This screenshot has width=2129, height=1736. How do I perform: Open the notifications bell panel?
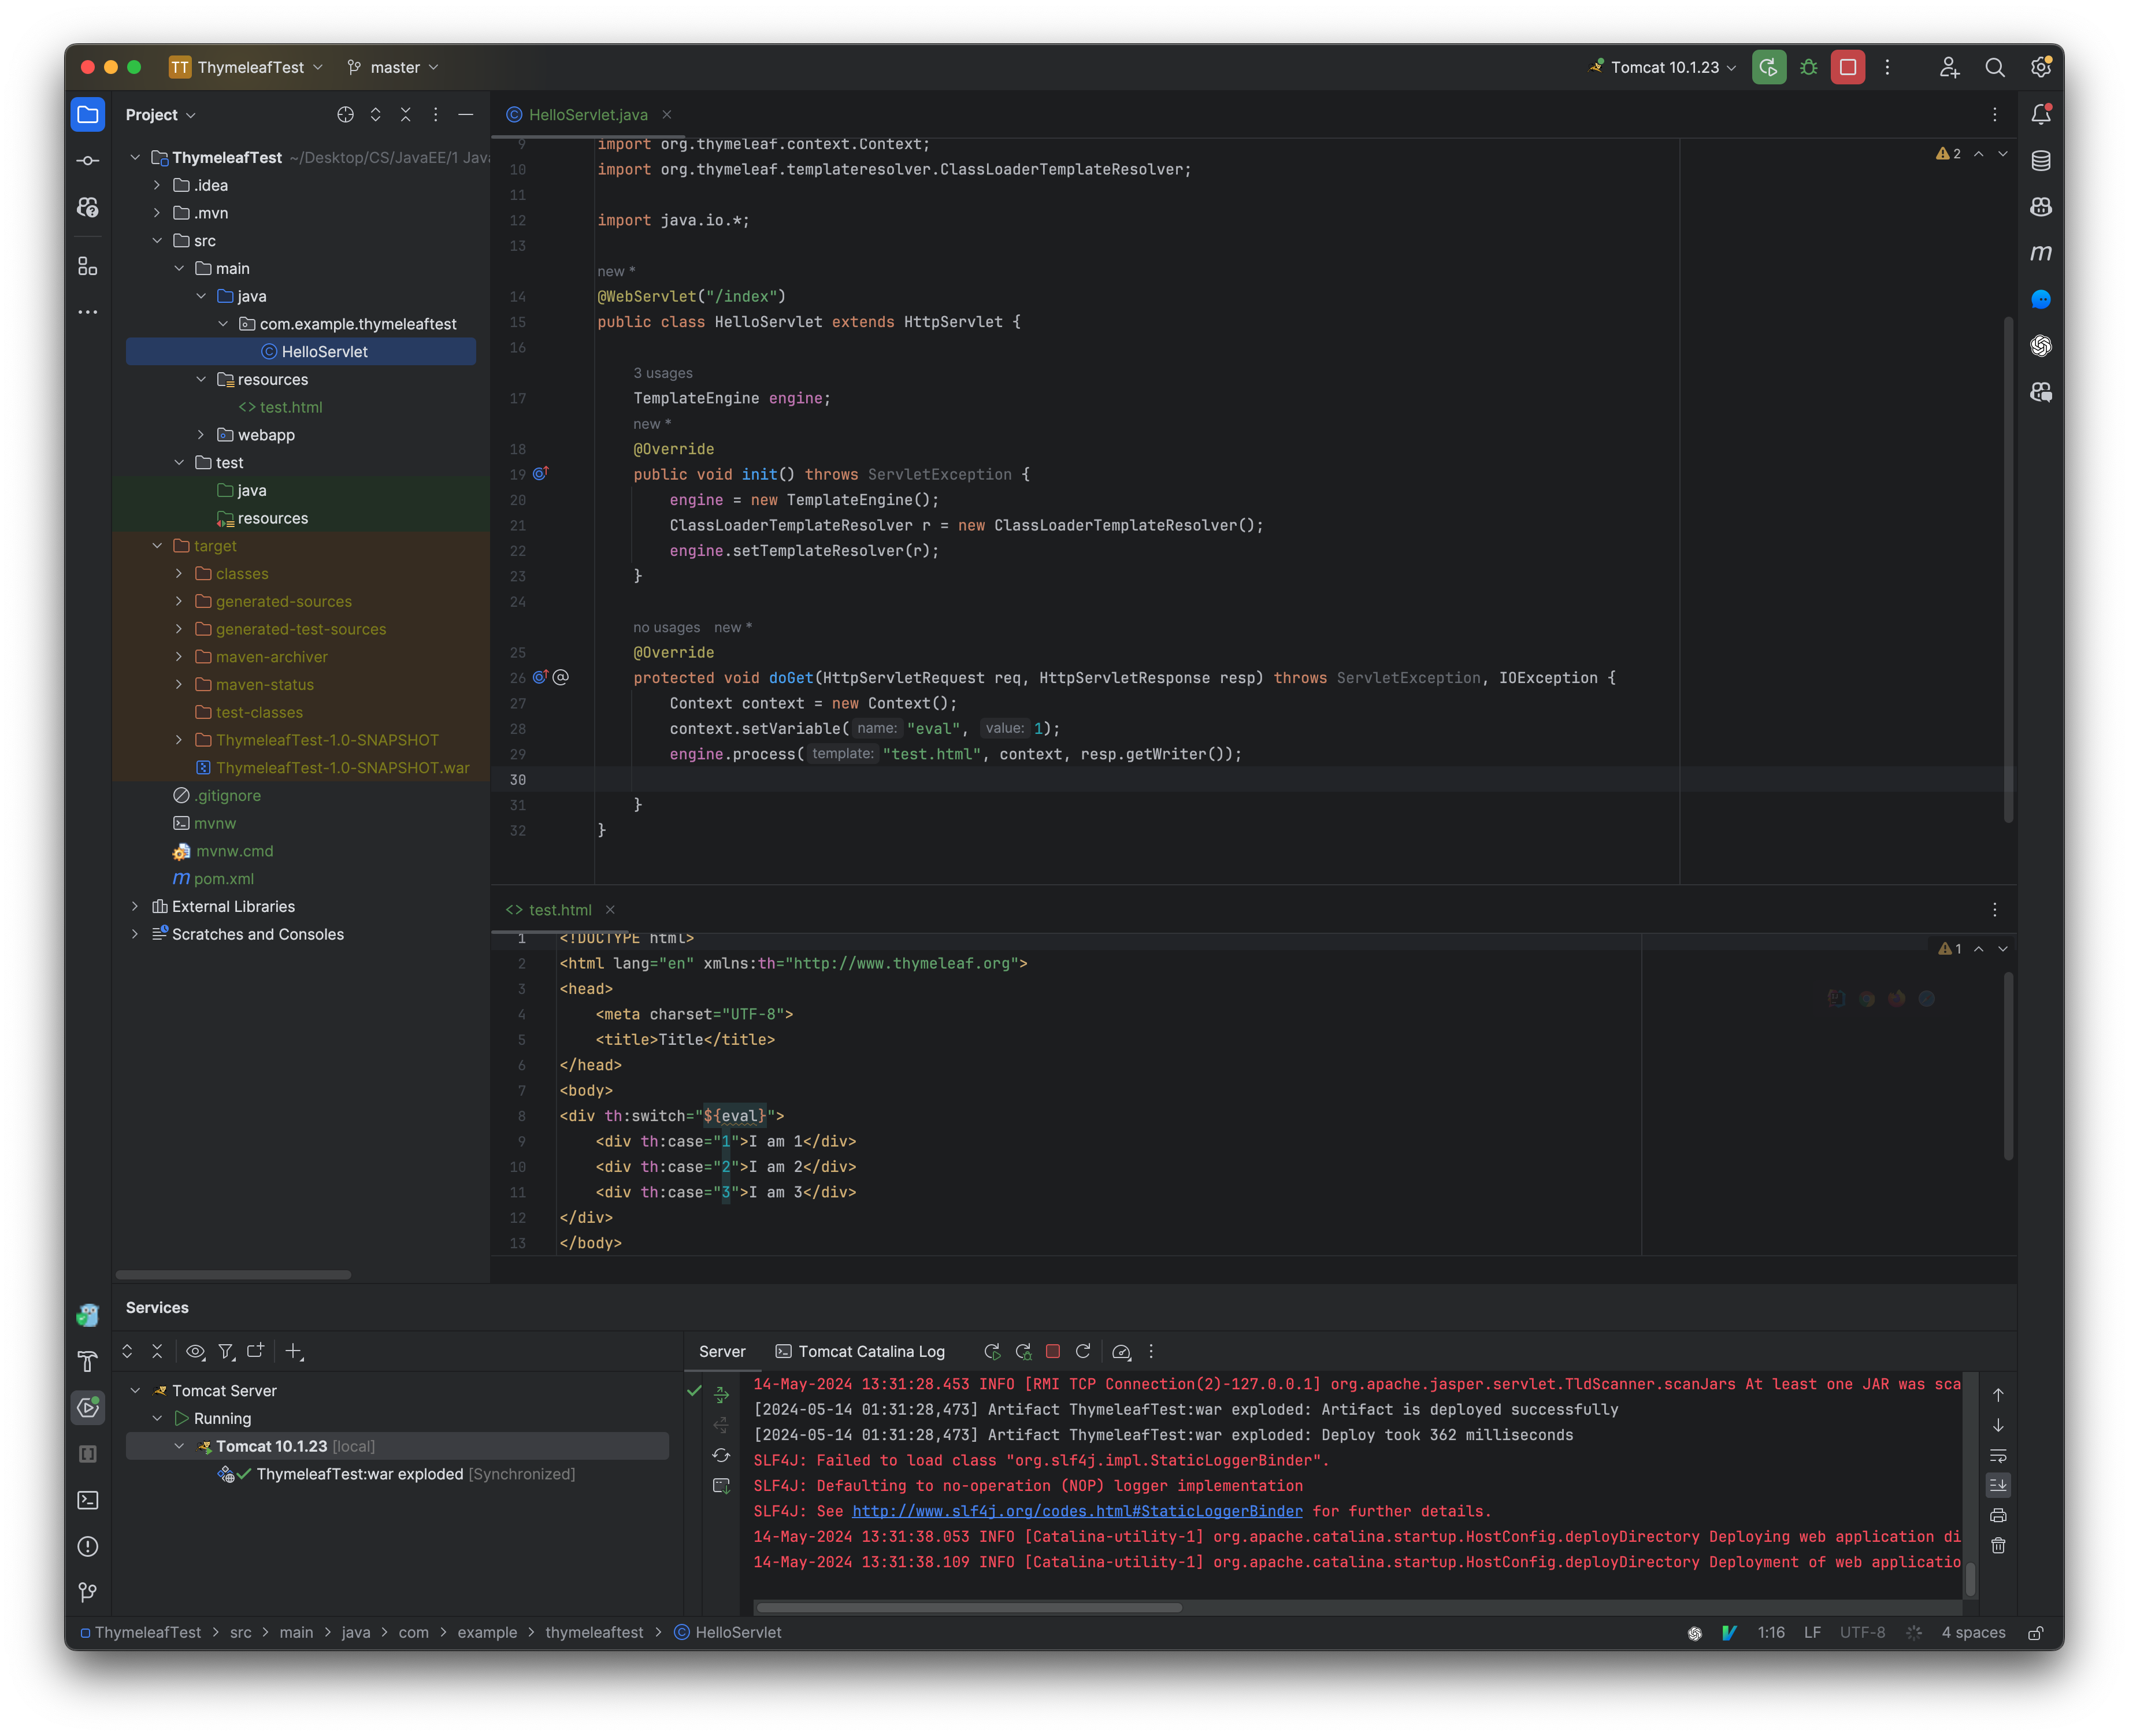(x=2041, y=113)
